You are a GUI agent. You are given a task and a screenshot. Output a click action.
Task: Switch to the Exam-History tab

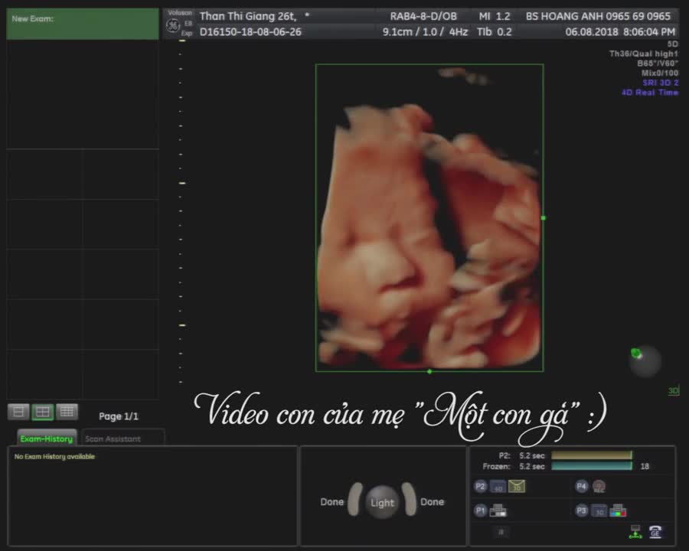[x=47, y=439]
